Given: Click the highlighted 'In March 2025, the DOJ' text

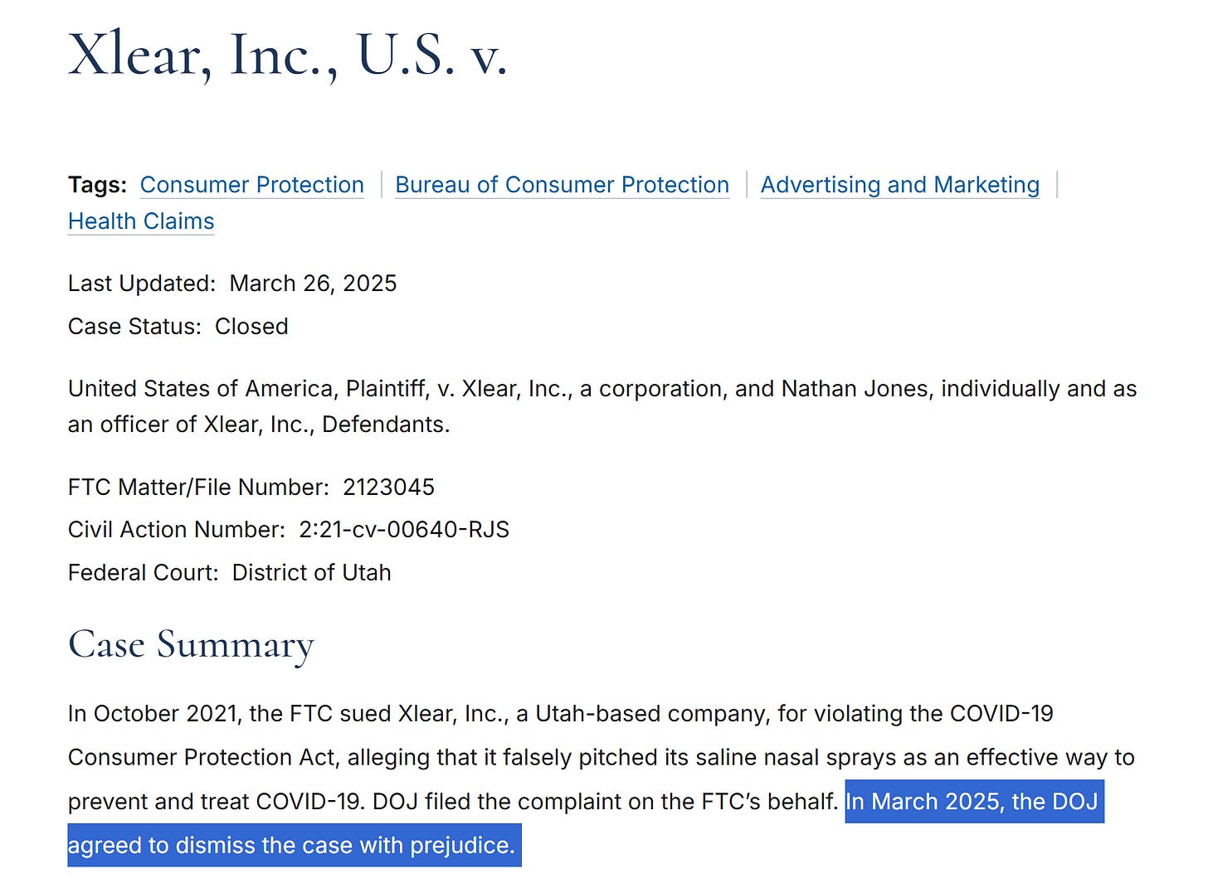Looking at the screenshot, I should click(972, 802).
